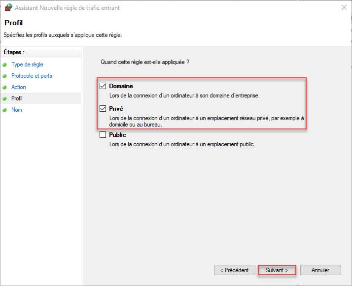Go to Type de règle step
The height and width of the screenshot is (286, 352).
point(27,64)
